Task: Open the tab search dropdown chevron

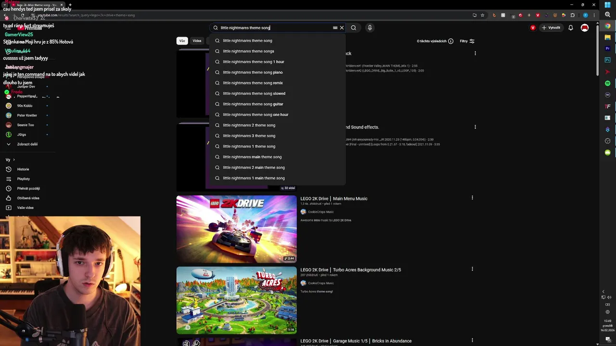Action: [x=5, y=5]
